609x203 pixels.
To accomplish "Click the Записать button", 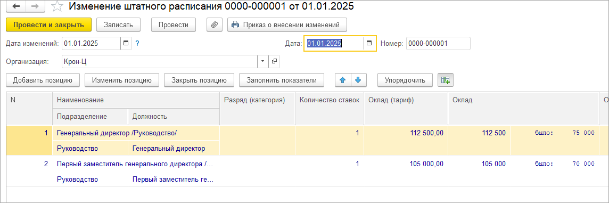I will pos(119,25).
